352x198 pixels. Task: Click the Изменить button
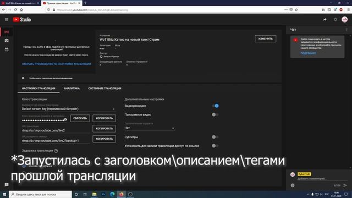265,38
